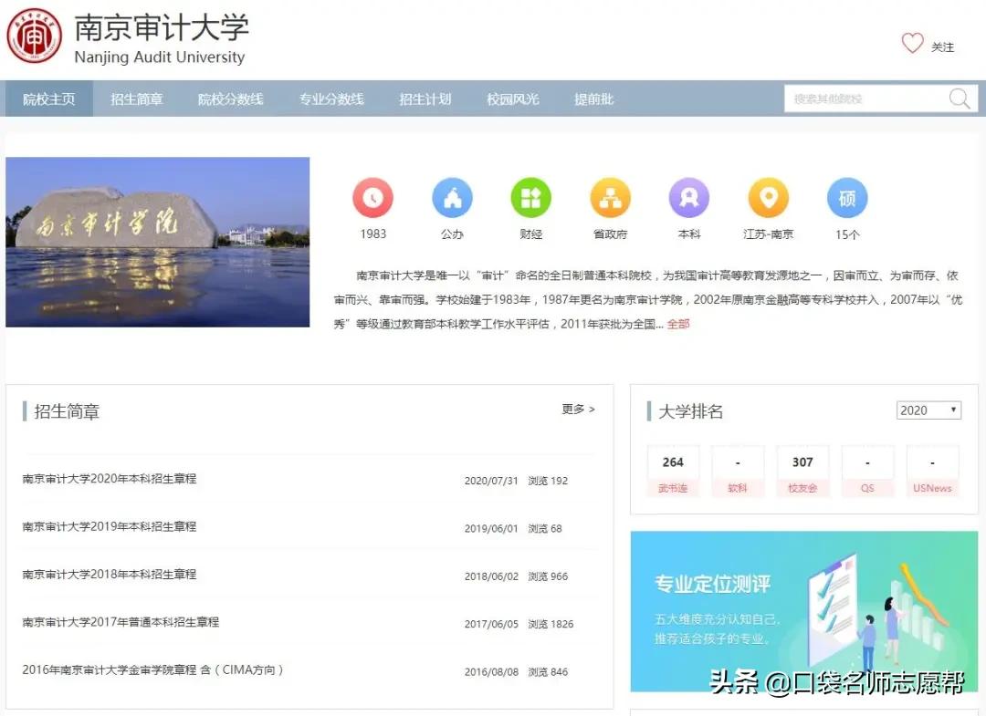Viewport: 986px width, 716px height.
Task: Go to the 招生计划 tab
Action: (x=425, y=99)
